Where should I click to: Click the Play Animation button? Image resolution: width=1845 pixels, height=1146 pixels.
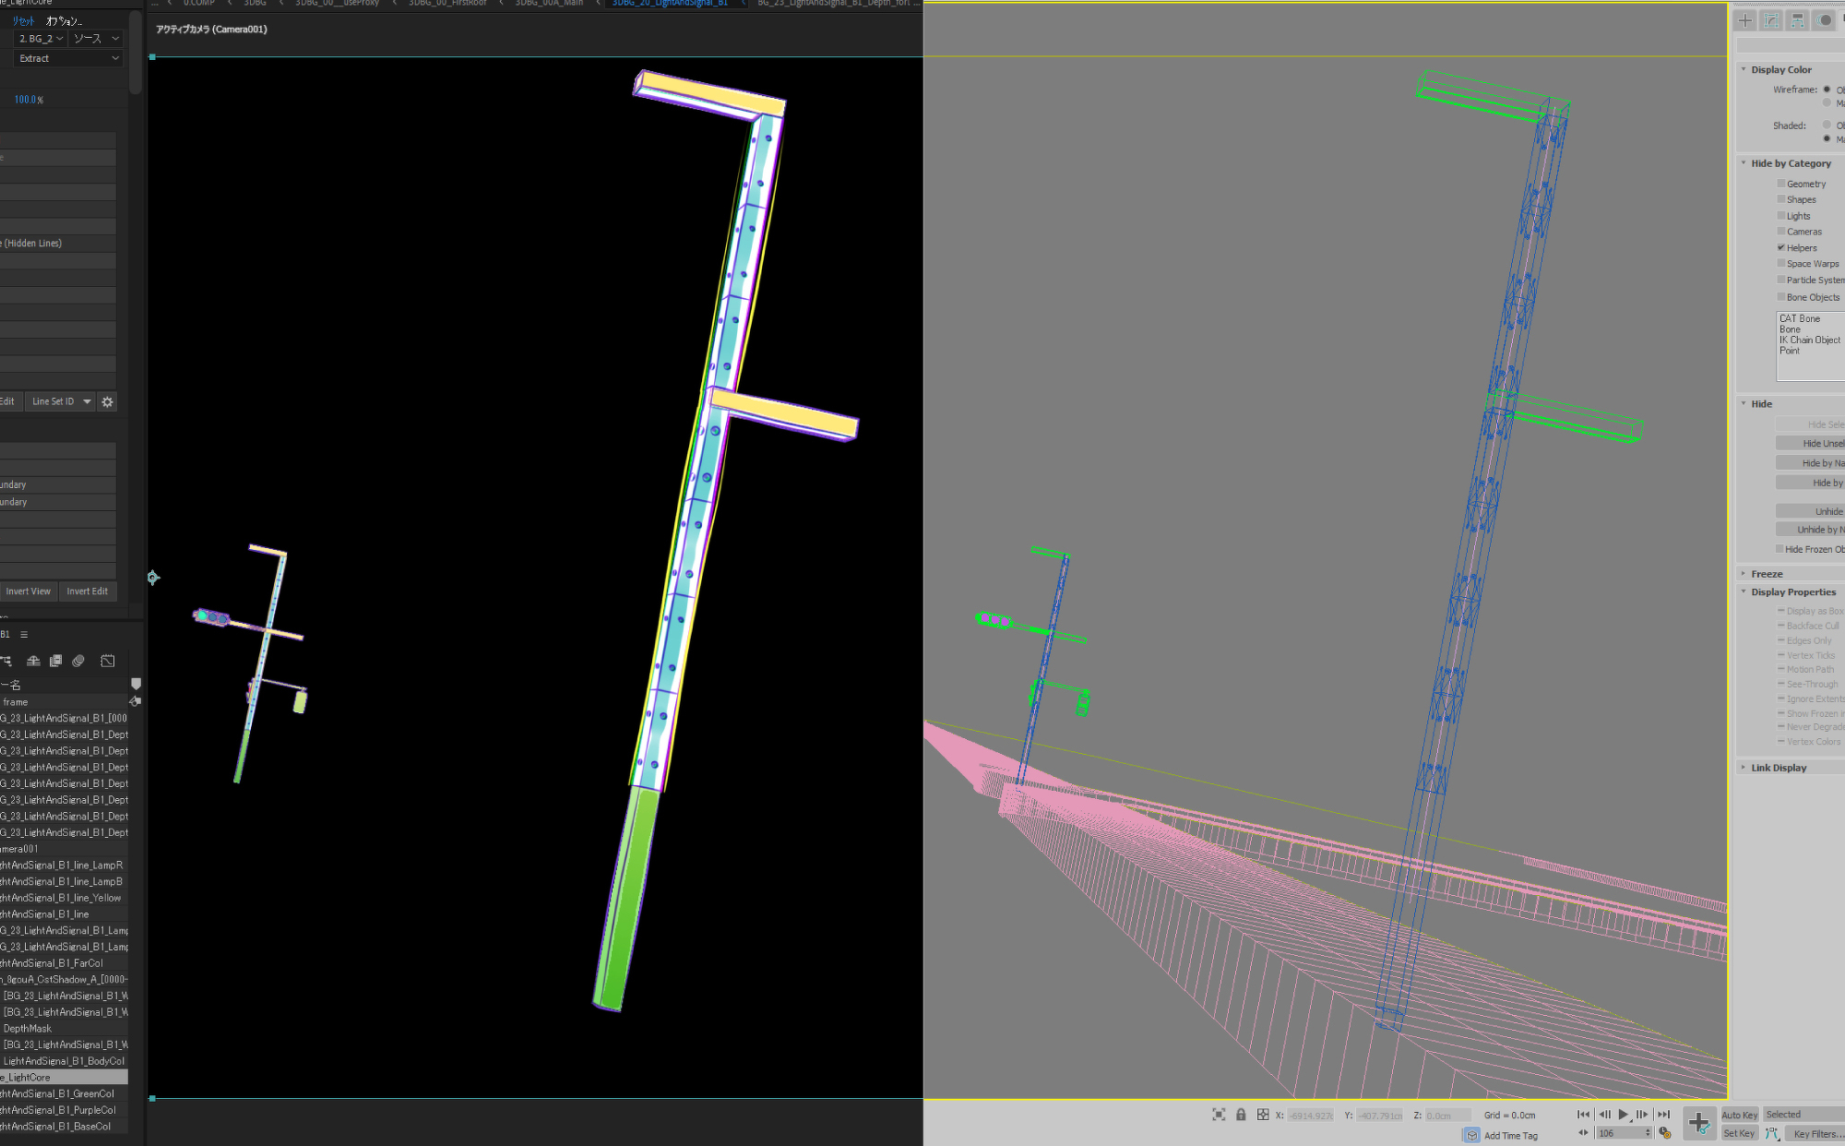(1623, 1115)
